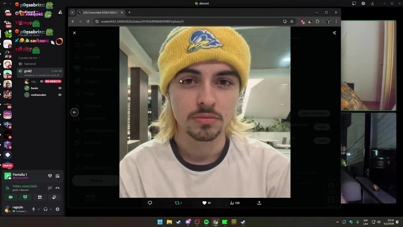Click Video conectado connection status
This screenshot has height=227, width=403.
pos(25,186)
